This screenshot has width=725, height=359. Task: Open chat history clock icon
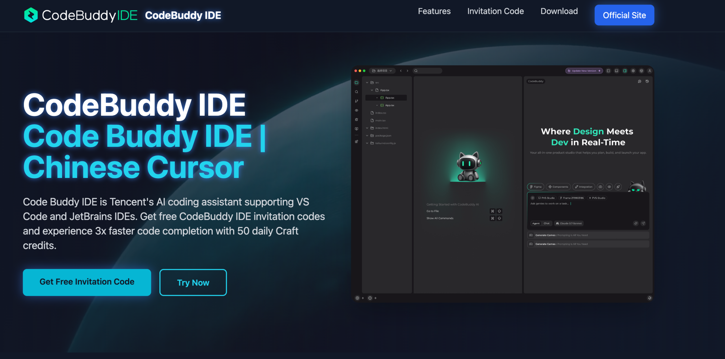[x=647, y=81]
